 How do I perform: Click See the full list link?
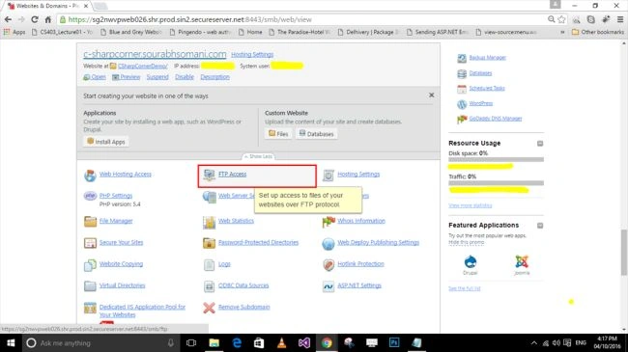(x=464, y=288)
